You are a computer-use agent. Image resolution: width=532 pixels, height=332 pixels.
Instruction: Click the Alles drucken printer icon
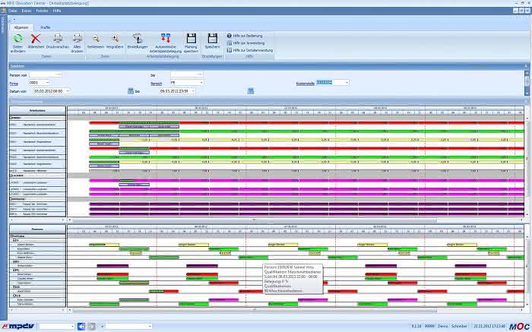pyautogui.click(x=78, y=38)
